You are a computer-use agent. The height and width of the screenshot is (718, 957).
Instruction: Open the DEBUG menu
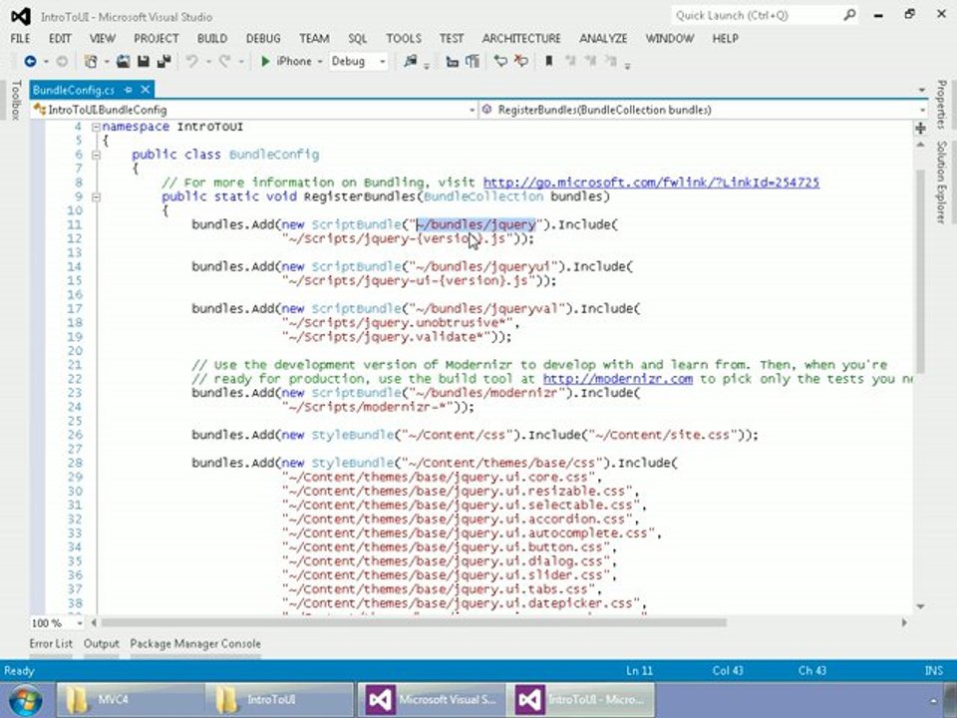pos(263,39)
